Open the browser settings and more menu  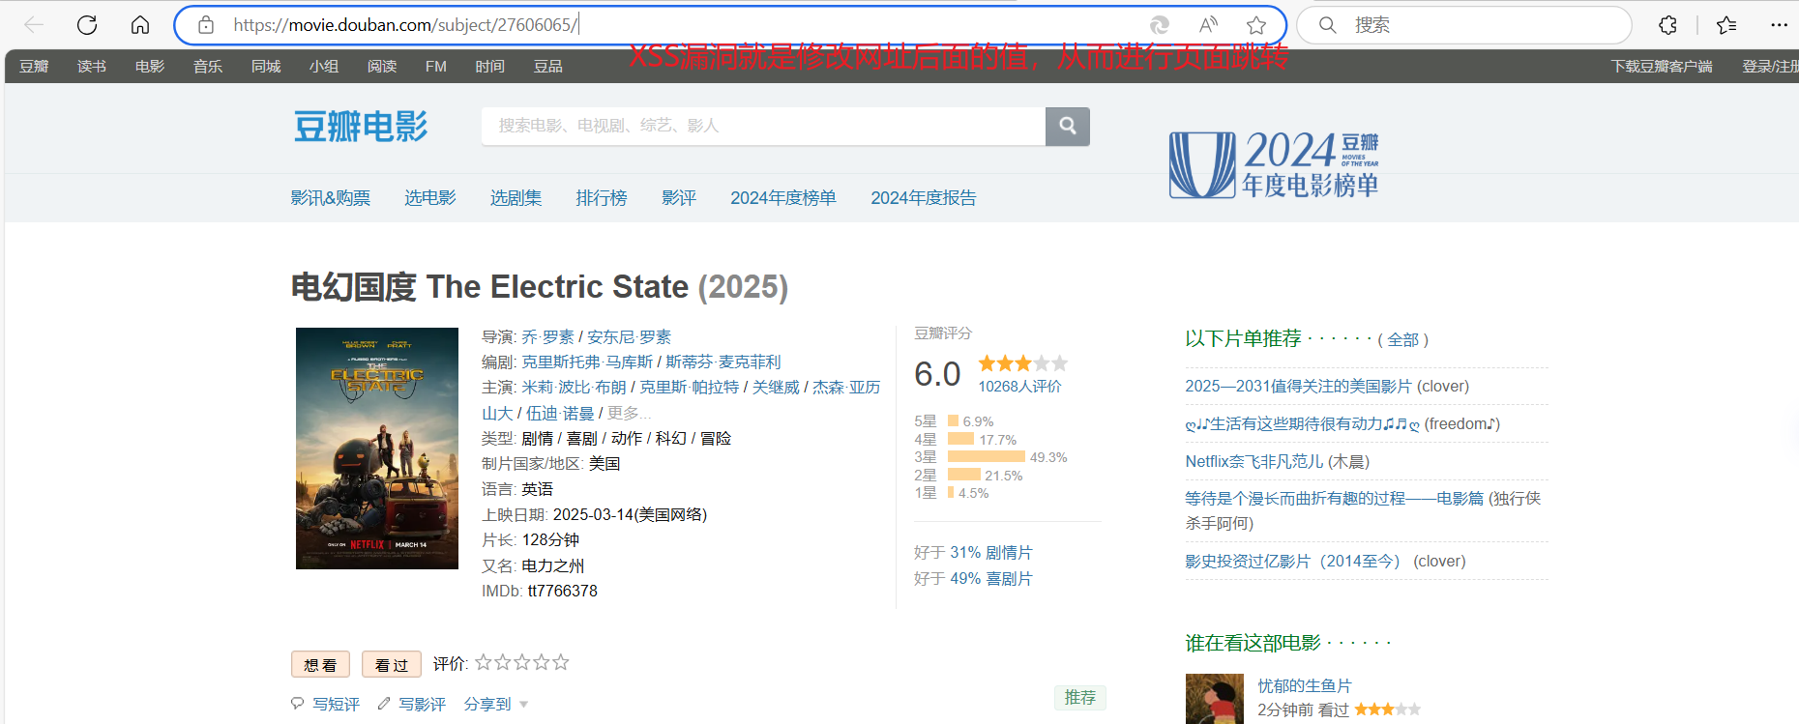[x=1779, y=25]
